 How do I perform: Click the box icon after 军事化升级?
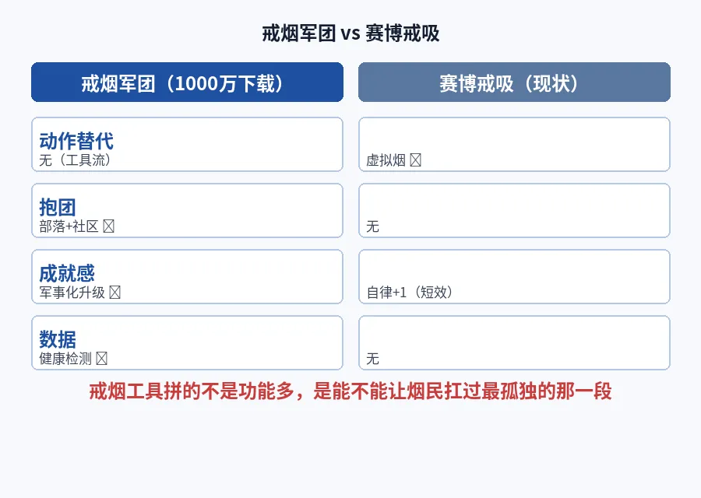(x=115, y=292)
